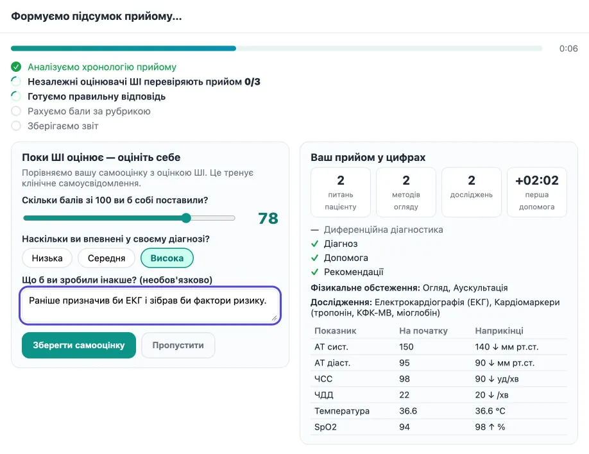Click the green checkmark beside Аналізуємо хронологію прийому
This screenshot has height=454, width=589.
[16, 67]
